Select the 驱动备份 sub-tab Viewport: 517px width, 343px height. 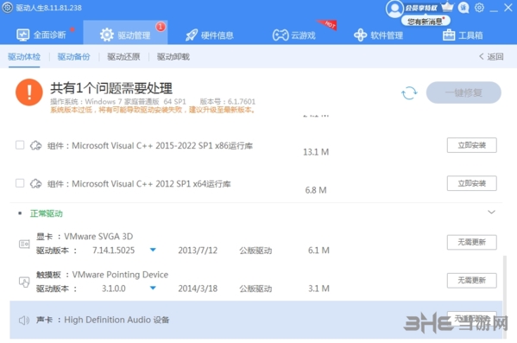point(74,57)
